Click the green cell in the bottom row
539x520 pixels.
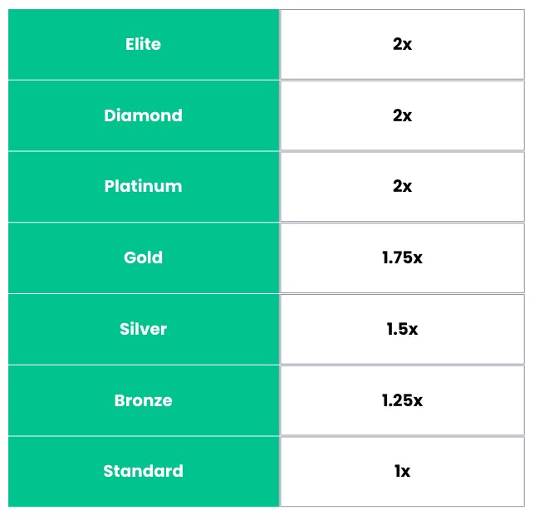(144, 471)
